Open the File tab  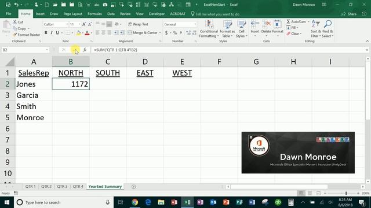(x=9, y=14)
